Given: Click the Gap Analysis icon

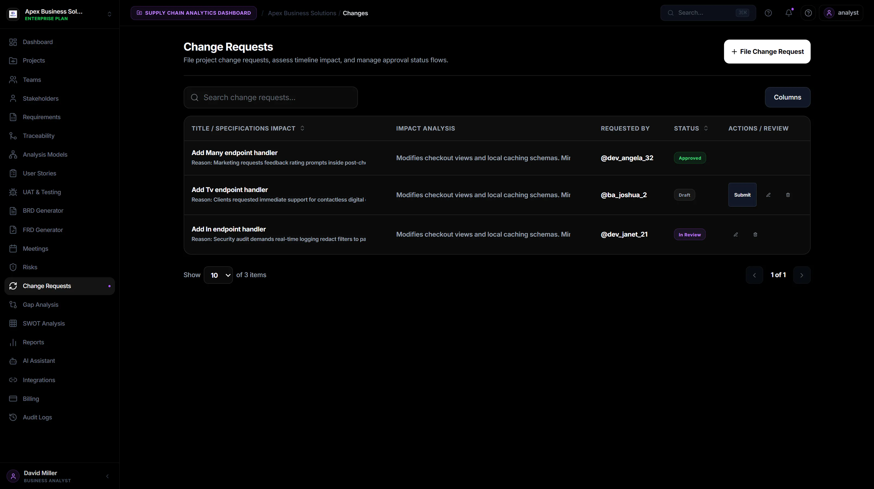Looking at the screenshot, I should click(13, 305).
